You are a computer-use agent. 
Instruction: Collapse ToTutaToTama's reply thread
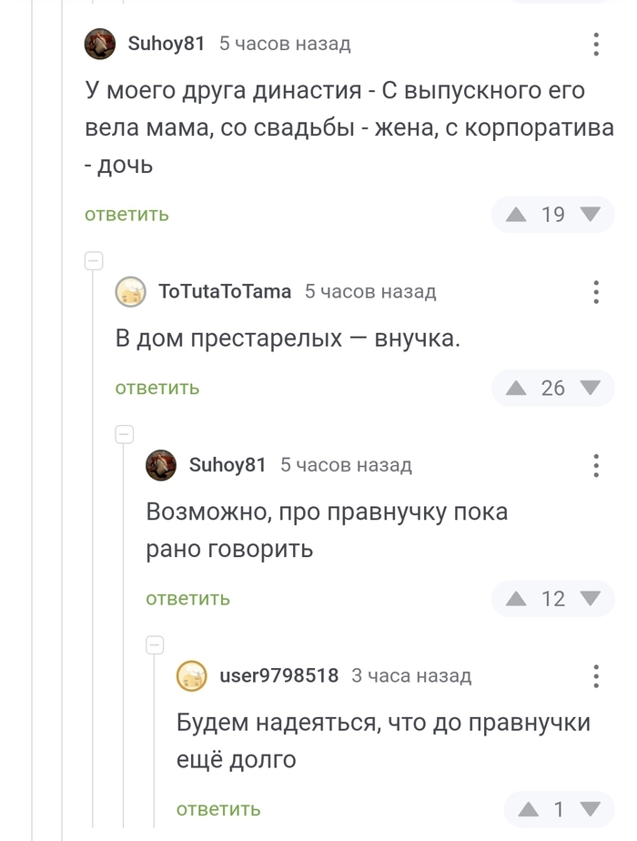pos(94,261)
